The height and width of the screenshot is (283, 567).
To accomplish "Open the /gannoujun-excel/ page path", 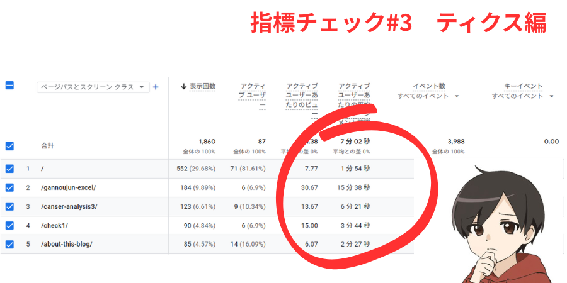I will point(69,187).
